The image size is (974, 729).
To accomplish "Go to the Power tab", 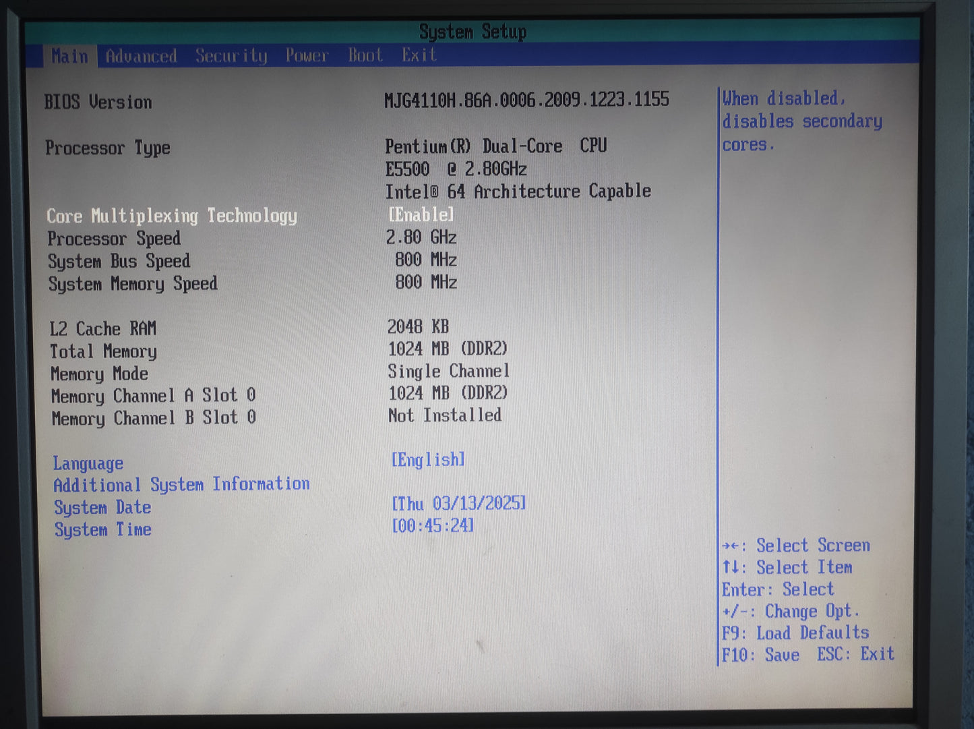I will 307,55.
